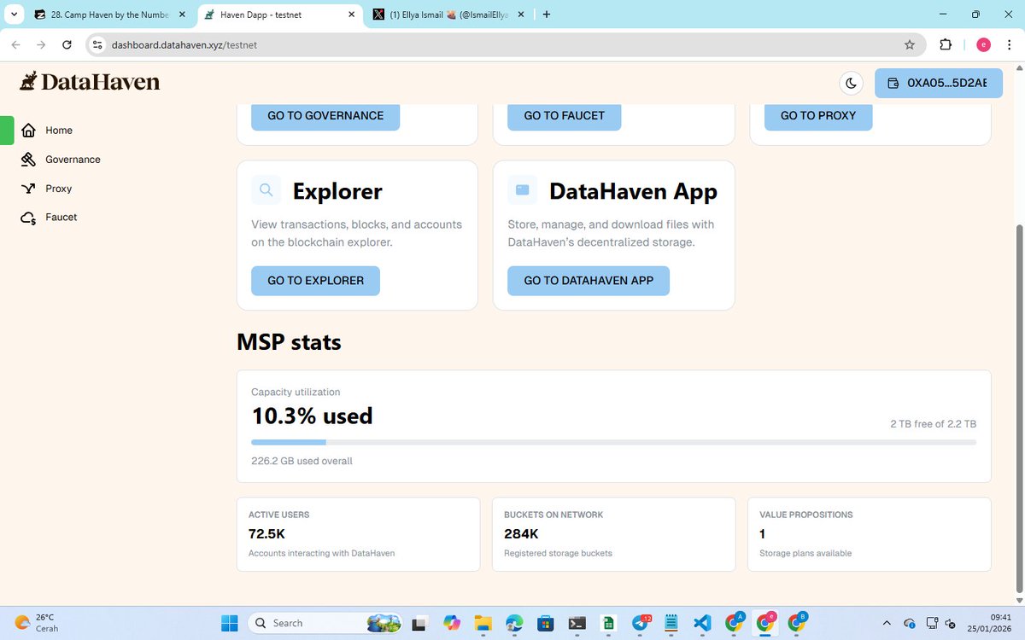Click the DataHaven logo
Screen dimensions: 1025x640
click(x=90, y=82)
